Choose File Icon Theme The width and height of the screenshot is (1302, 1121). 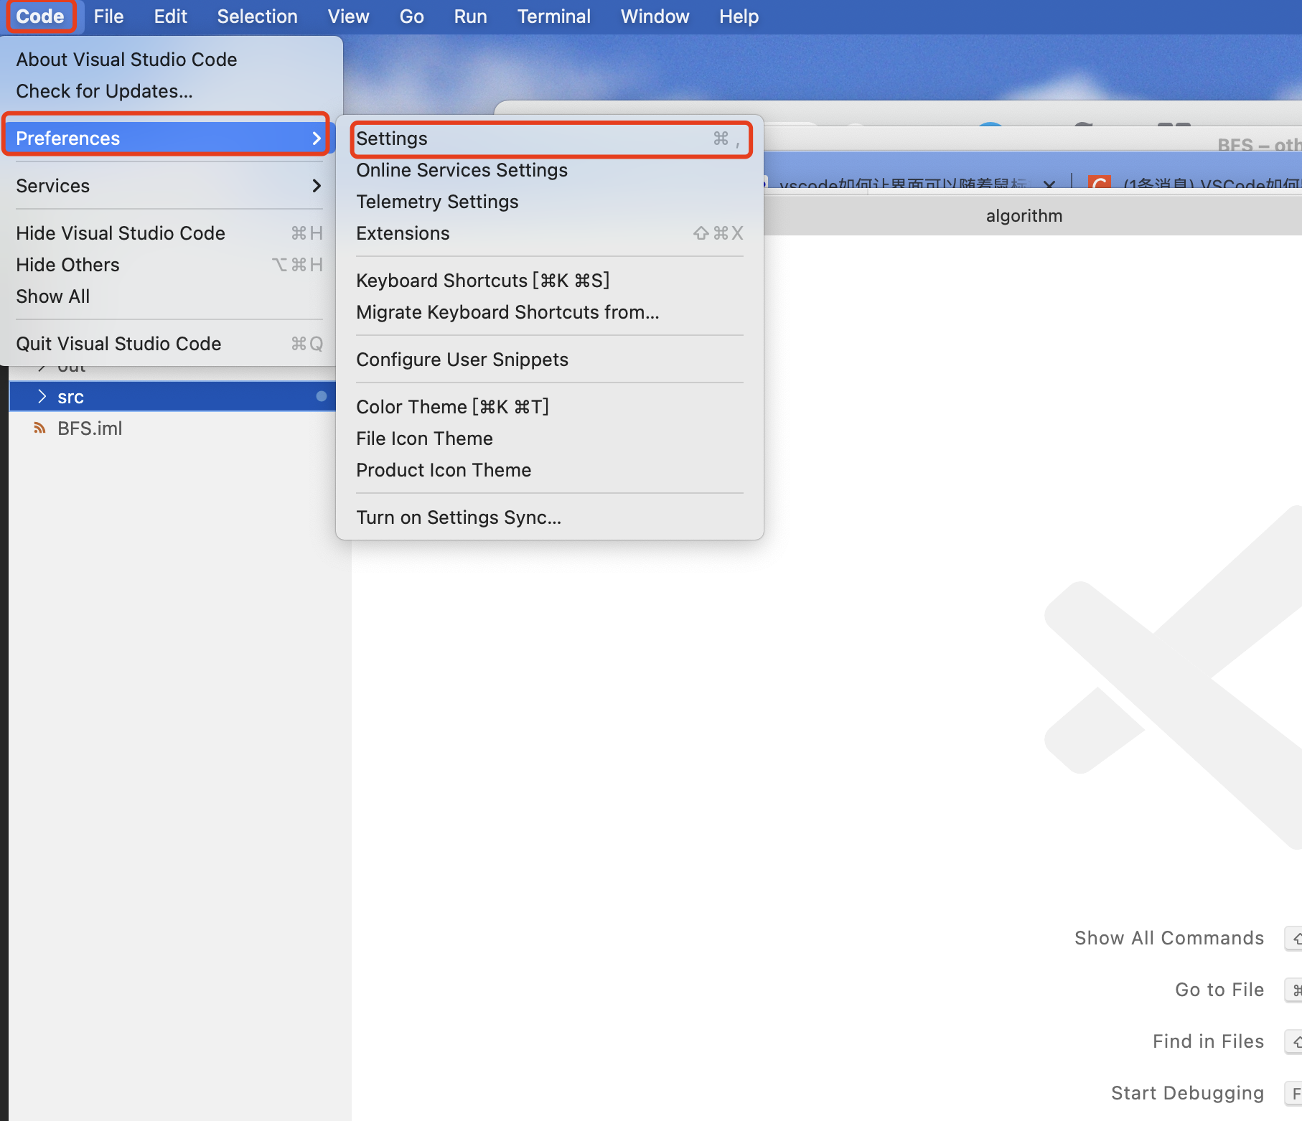click(x=550, y=438)
